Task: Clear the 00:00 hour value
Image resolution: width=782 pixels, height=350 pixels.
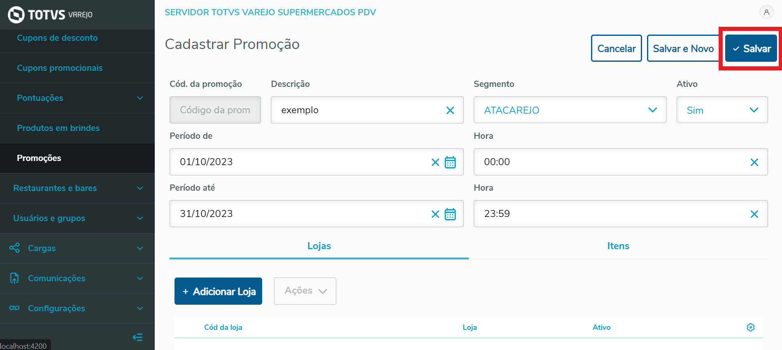Action: point(754,162)
